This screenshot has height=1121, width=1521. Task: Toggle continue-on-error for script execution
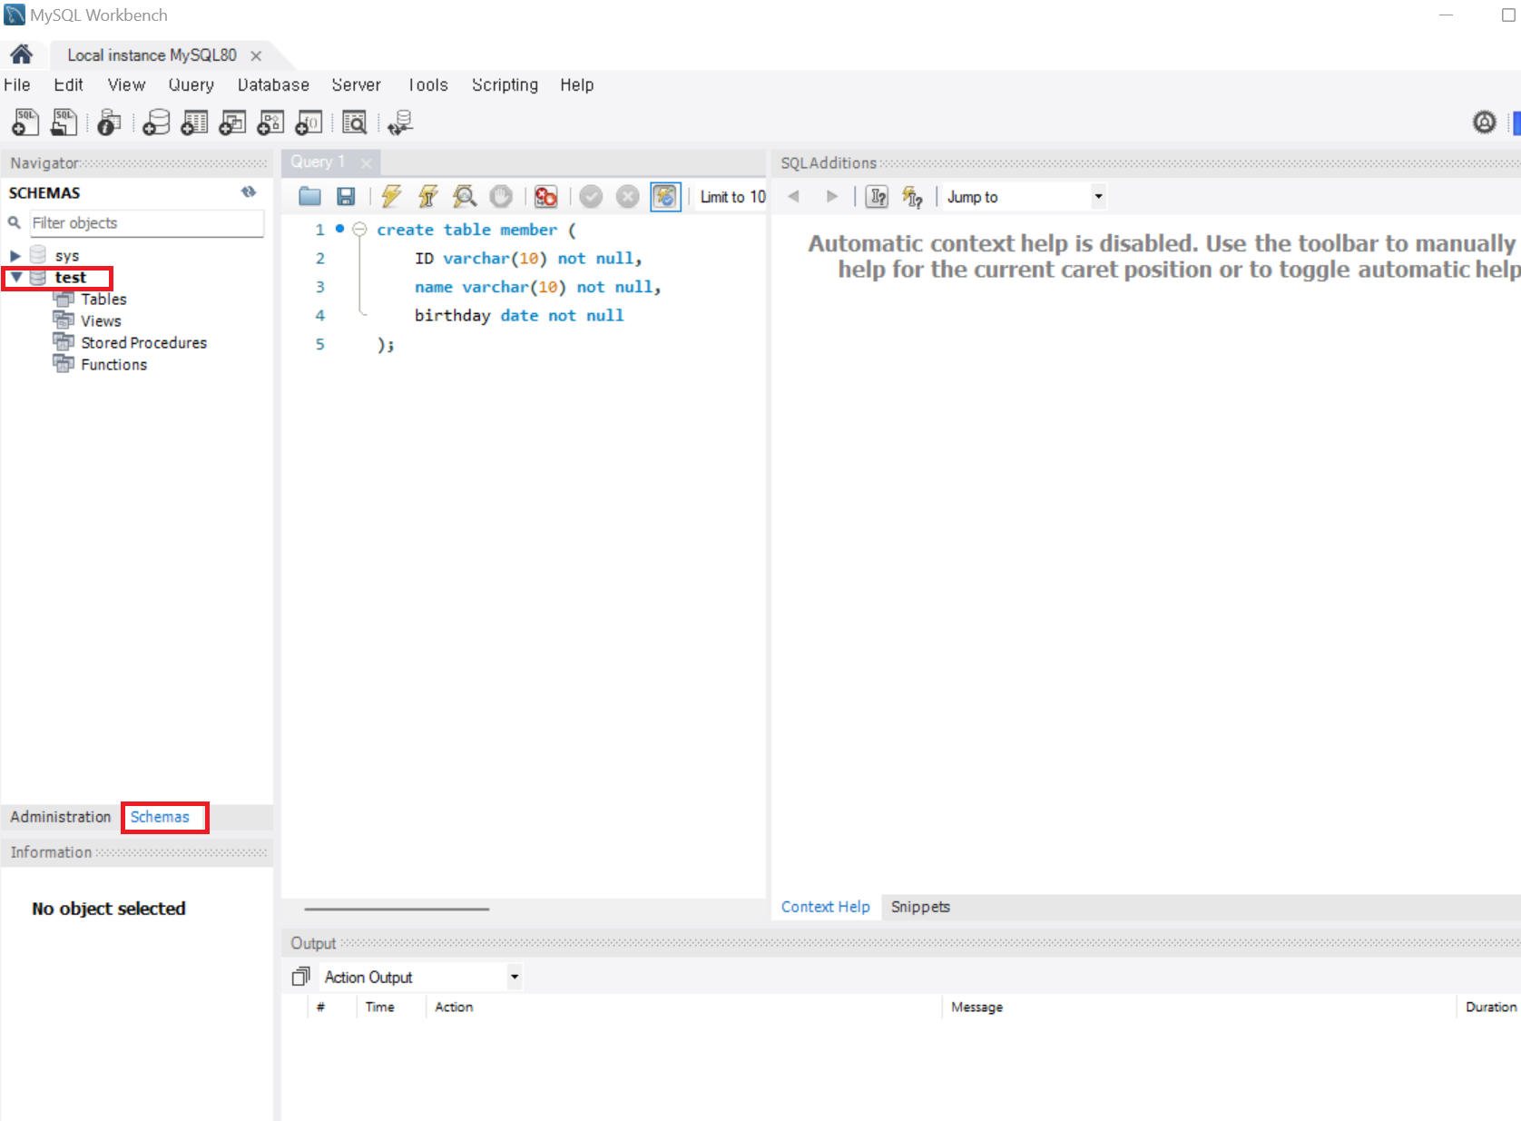[545, 196]
